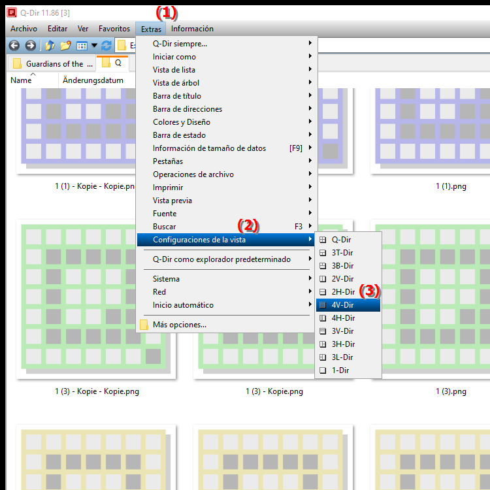Viewport: 490px width, 490px height.
Task: Open the Imprimir submenu
Action: pyautogui.click(x=226, y=188)
